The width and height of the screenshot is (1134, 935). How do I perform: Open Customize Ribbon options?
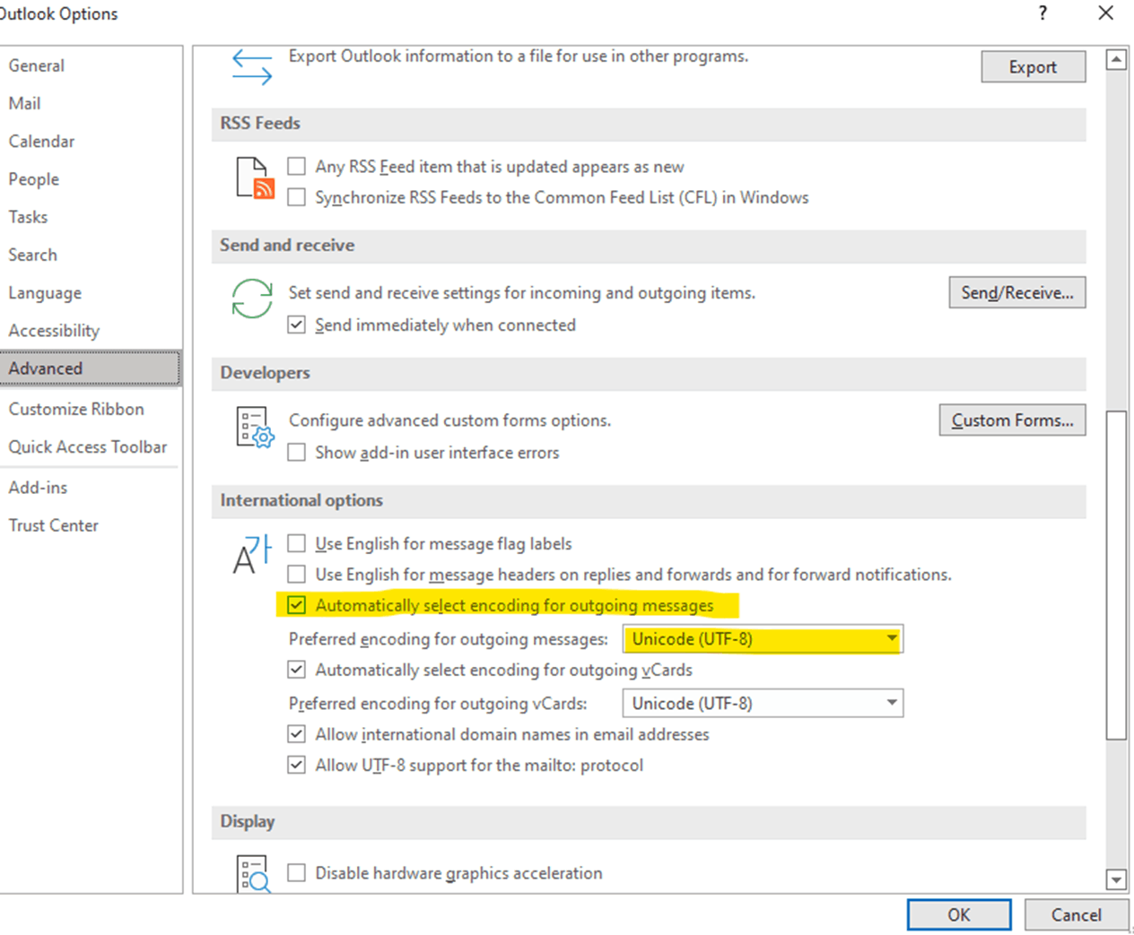tap(90, 409)
